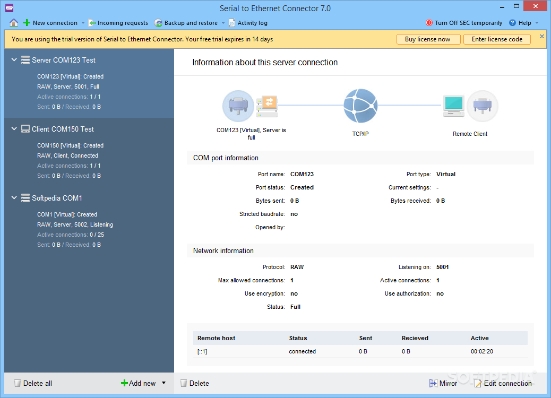Viewport: 551px width, 398px height.
Task: Click Edit connection button
Action: pos(503,383)
